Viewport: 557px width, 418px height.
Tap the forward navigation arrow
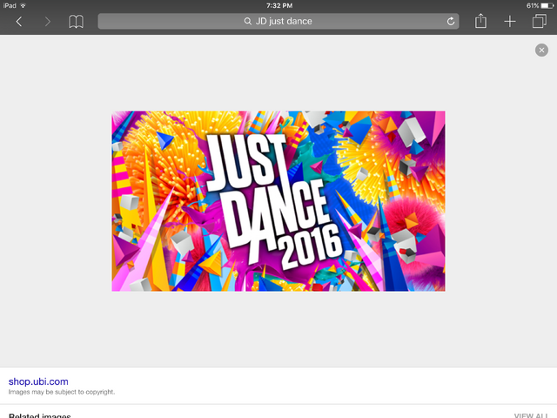click(x=48, y=22)
